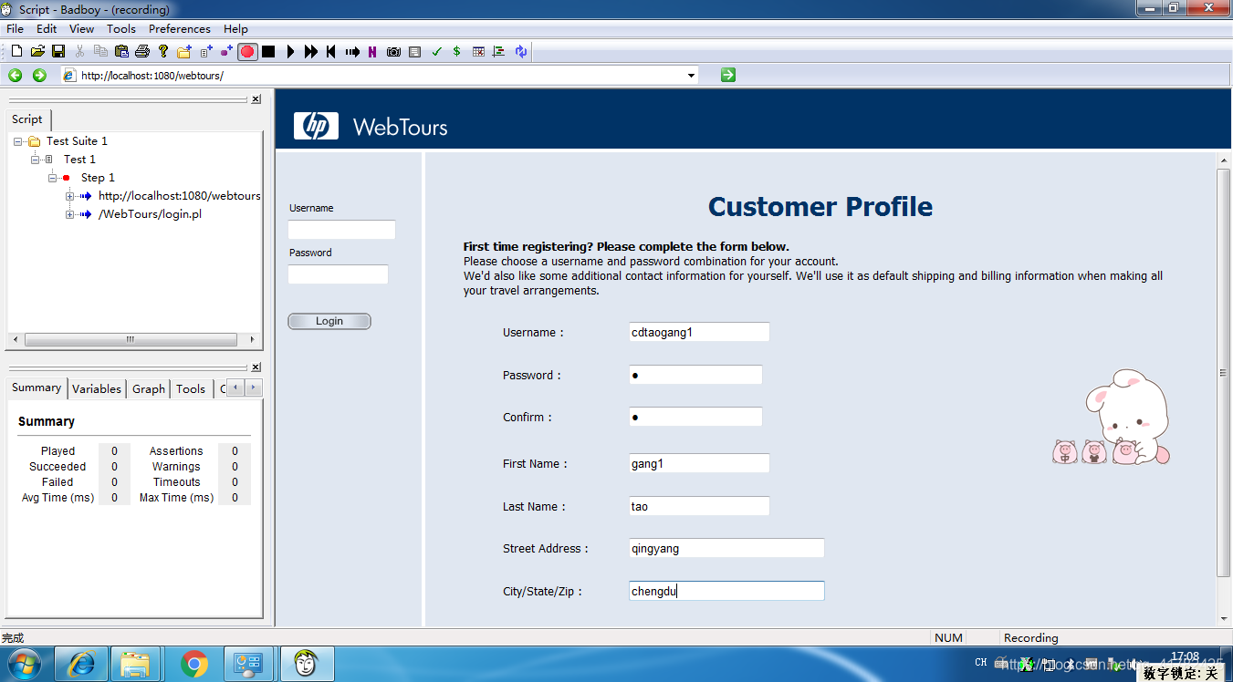Open the Edit menu
Image resolution: width=1233 pixels, height=682 pixels.
47,29
